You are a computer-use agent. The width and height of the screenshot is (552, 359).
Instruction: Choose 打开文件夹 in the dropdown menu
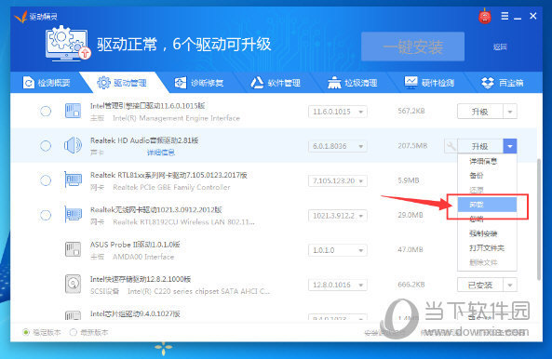click(x=487, y=248)
